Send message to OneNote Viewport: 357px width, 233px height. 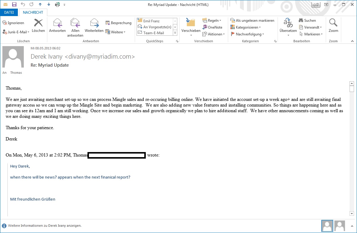tap(212, 27)
